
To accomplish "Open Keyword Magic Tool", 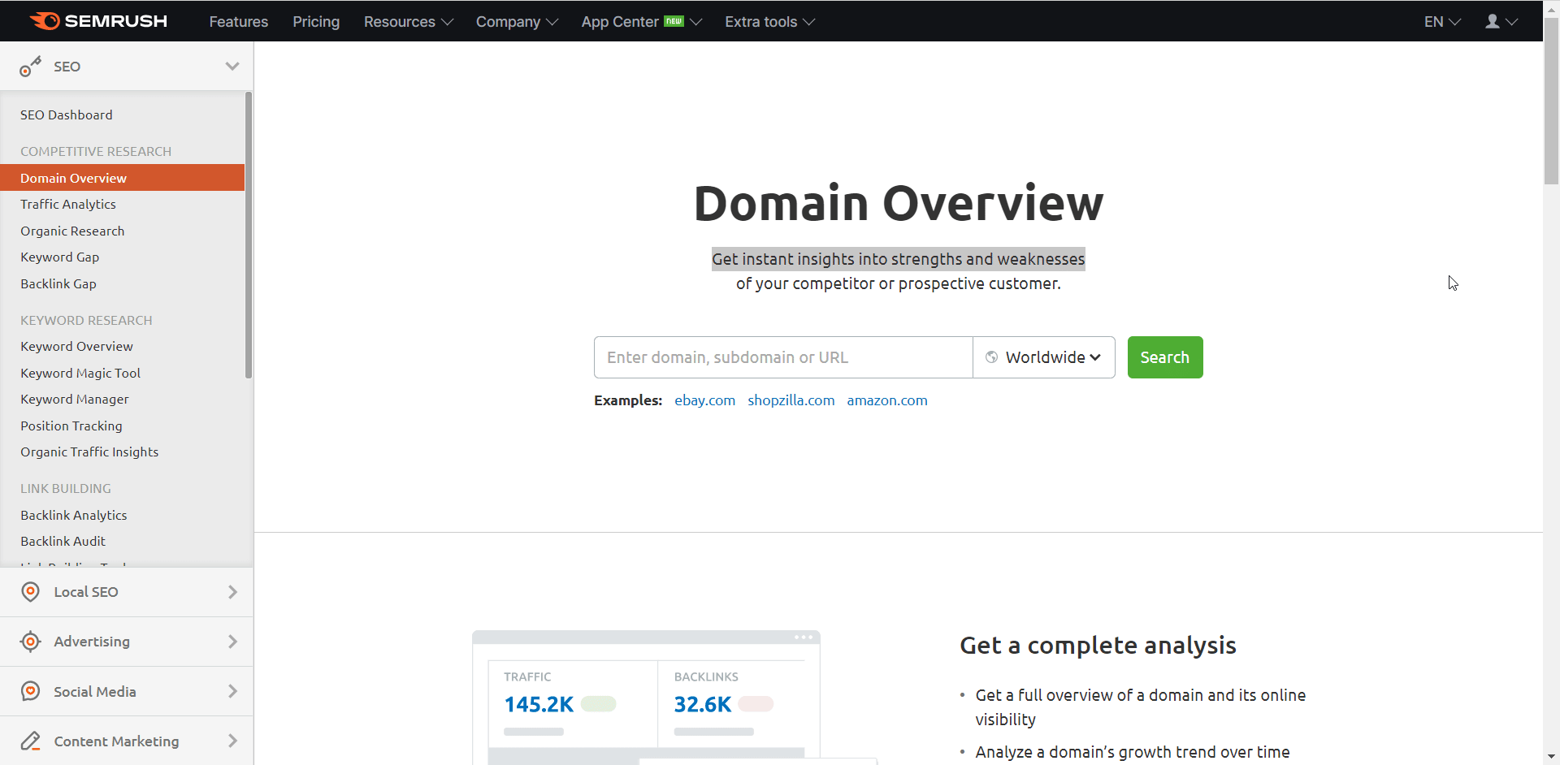I will point(80,374).
